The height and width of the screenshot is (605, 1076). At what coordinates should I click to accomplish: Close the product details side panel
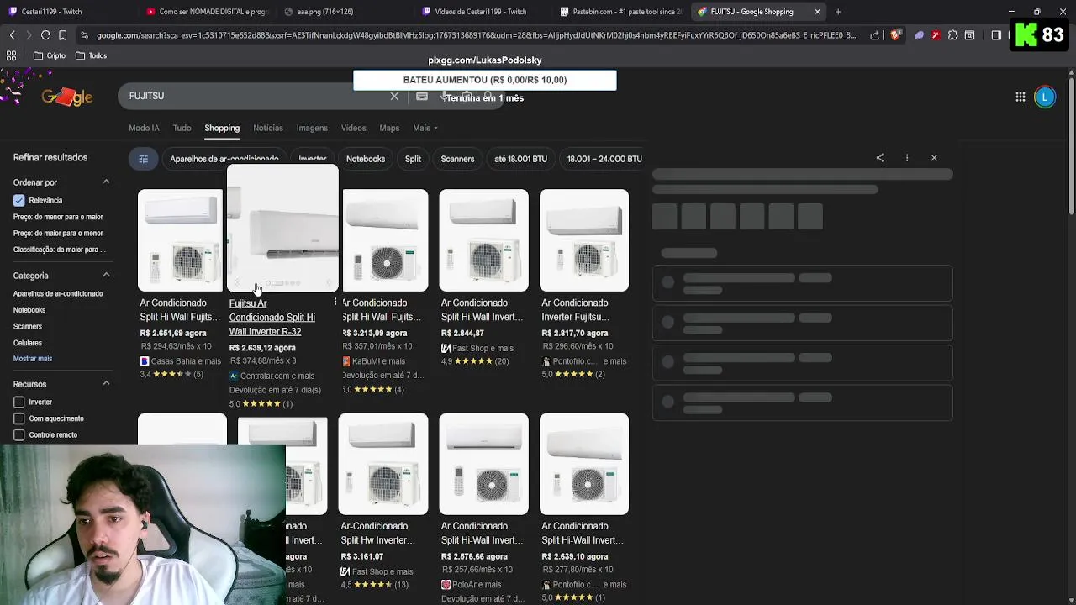click(934, 158)
